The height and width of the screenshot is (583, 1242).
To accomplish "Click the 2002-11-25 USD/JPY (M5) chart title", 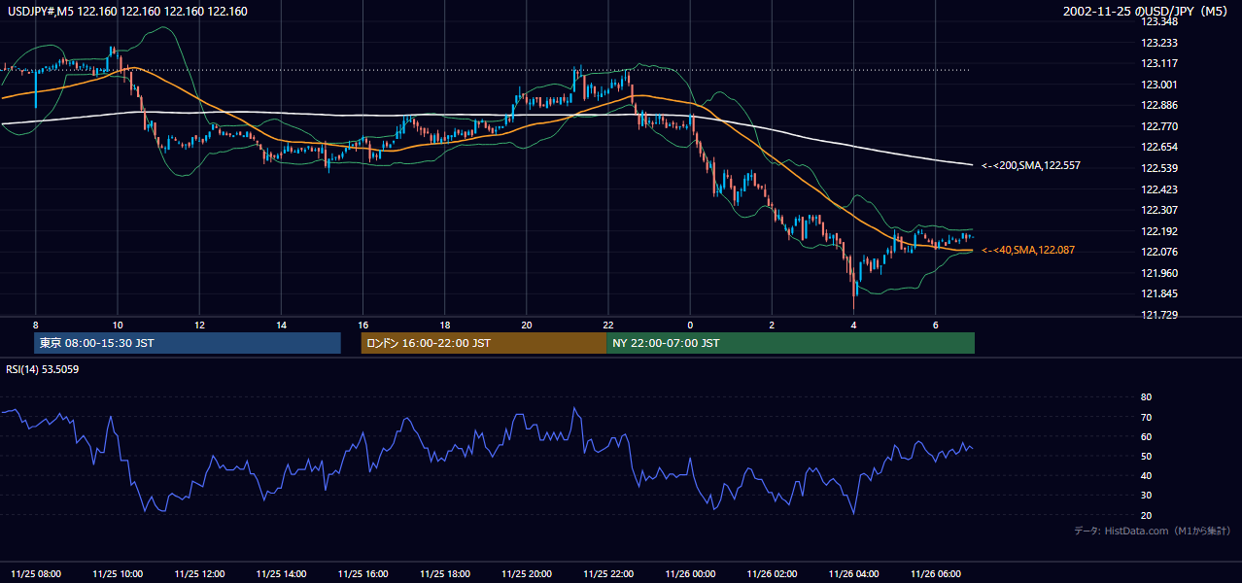I will point(1146,12).
